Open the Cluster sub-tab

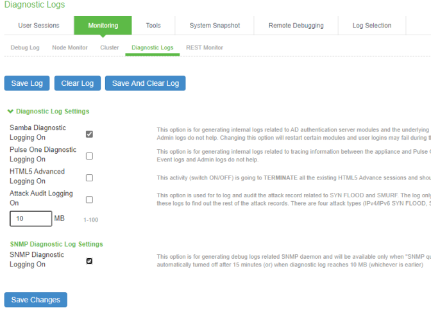[110, 48]
